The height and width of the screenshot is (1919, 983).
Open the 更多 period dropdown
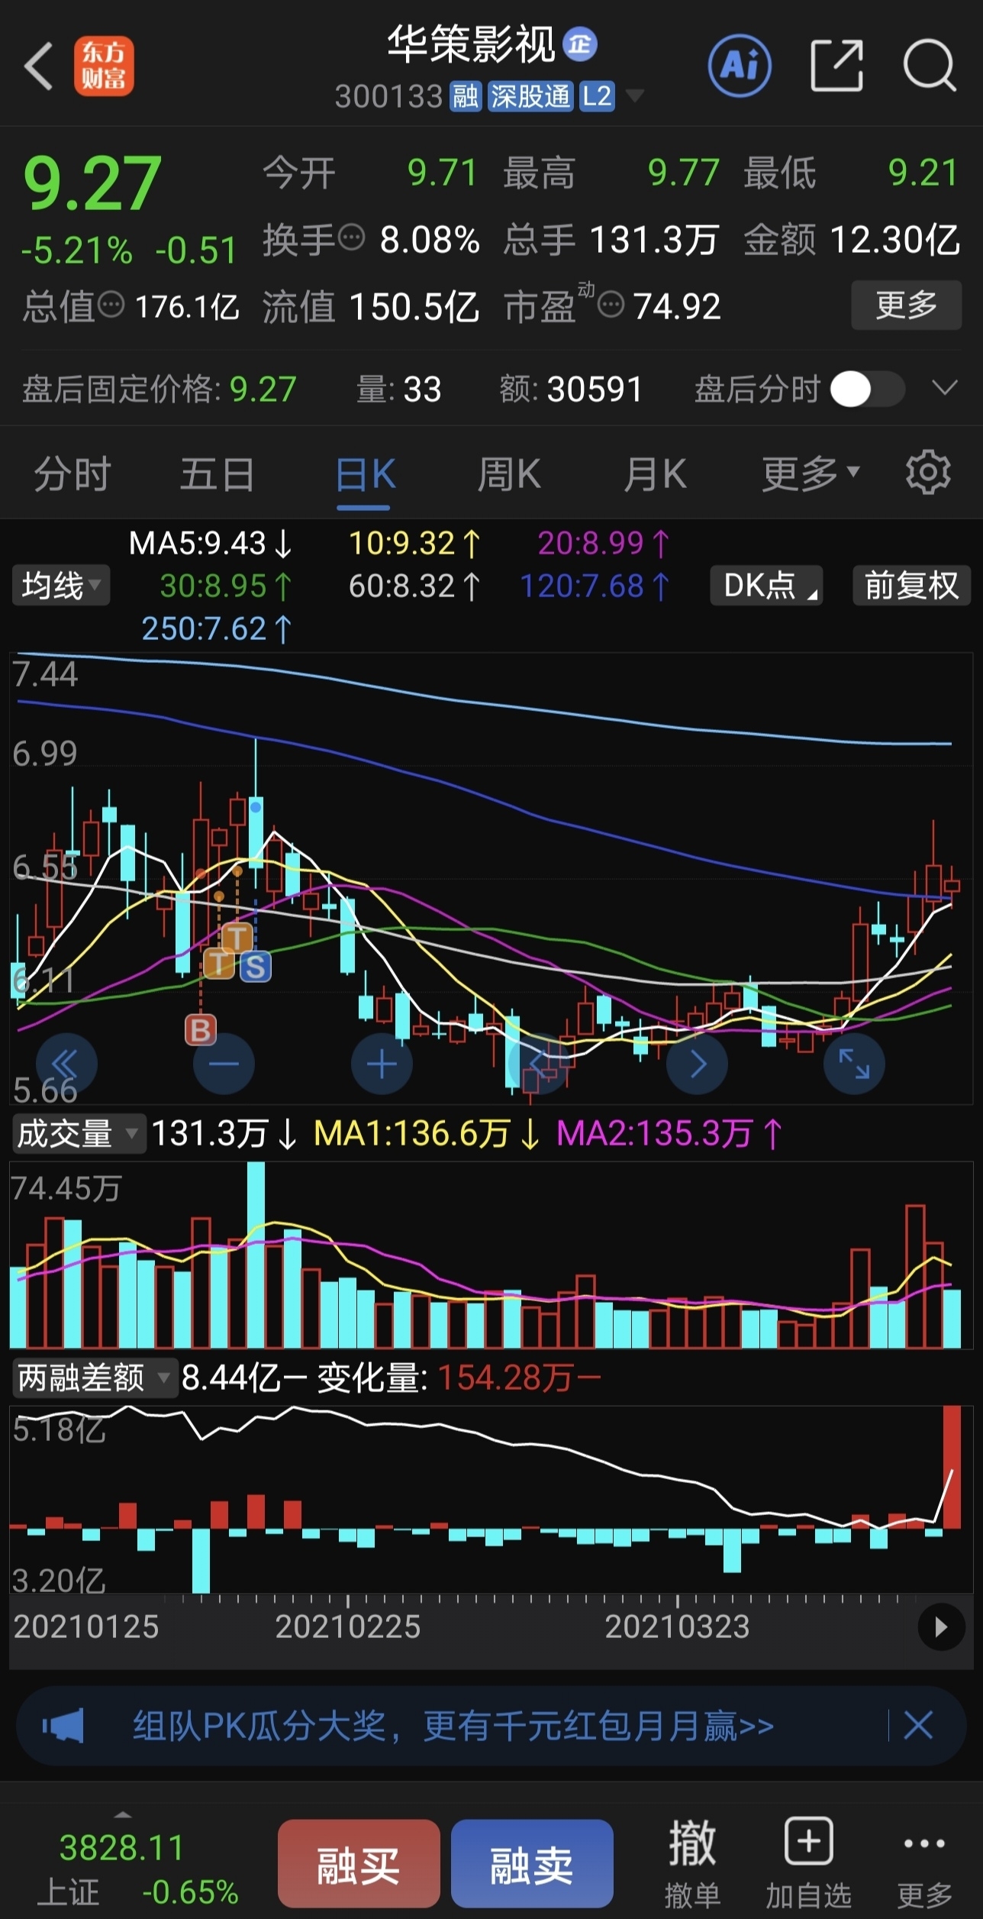(x=811, y=473)
